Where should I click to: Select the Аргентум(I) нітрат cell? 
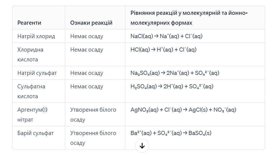[32, 115]
